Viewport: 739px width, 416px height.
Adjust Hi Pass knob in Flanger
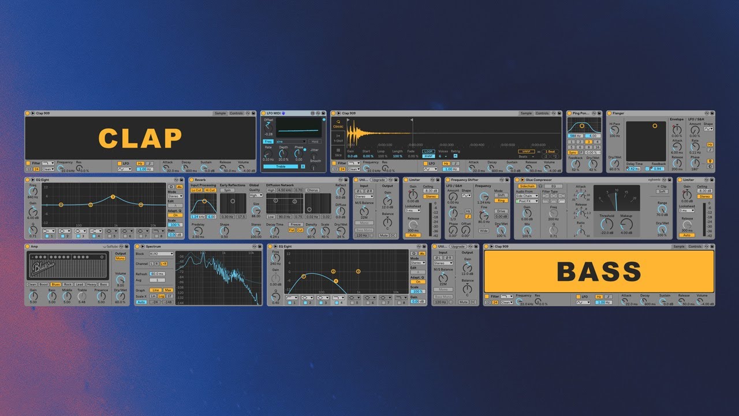coord(614,130)
